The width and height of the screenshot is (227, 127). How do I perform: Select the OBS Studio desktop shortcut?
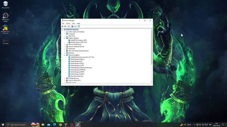(x=6, y=17)
